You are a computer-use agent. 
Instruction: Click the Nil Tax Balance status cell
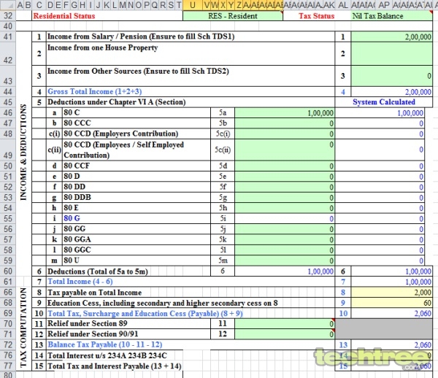click(391, 16)
